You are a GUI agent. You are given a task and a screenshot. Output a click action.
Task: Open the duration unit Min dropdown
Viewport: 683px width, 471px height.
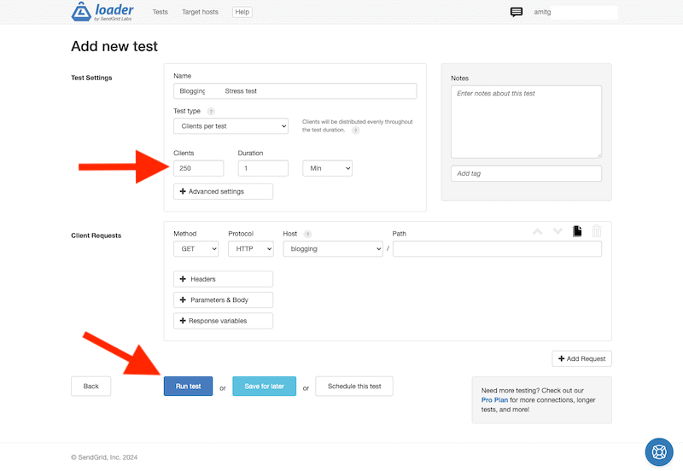point(328,168)
